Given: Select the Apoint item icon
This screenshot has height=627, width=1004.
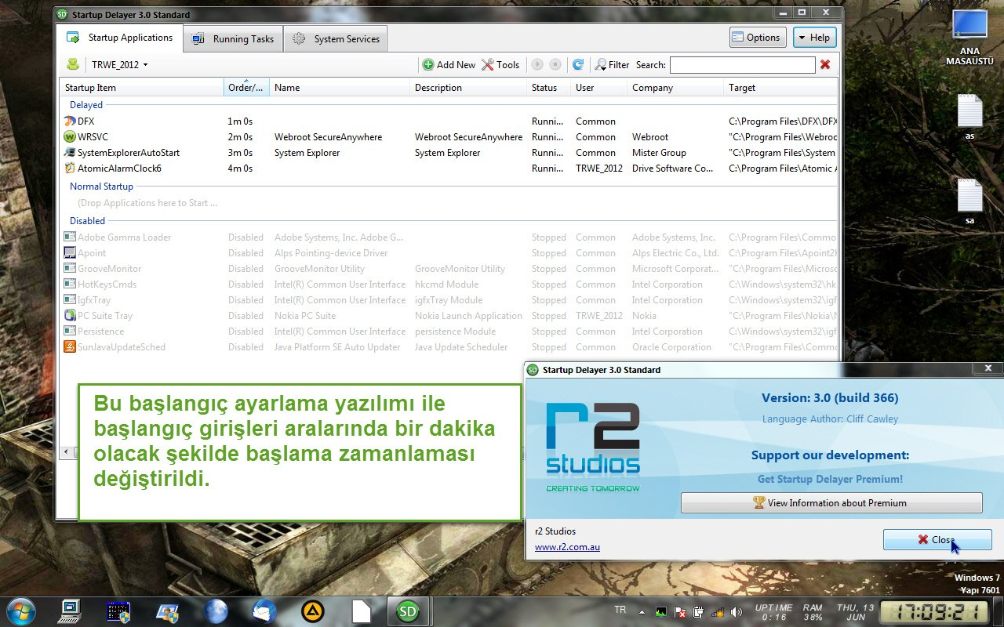Looking at the screenshot, I should [70, 253].
